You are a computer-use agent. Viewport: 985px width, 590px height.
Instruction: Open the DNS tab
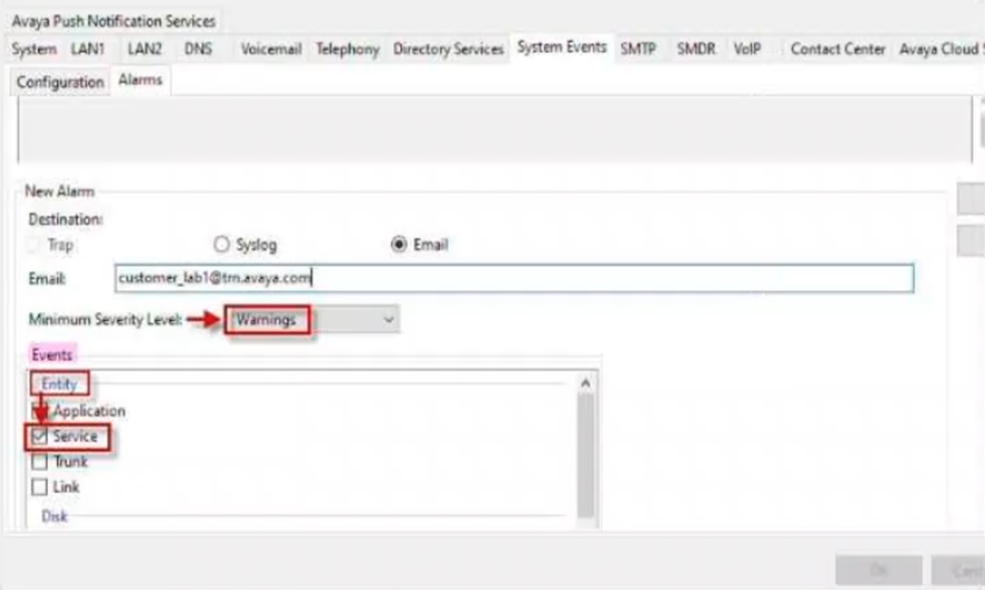(x=197, y=49)
